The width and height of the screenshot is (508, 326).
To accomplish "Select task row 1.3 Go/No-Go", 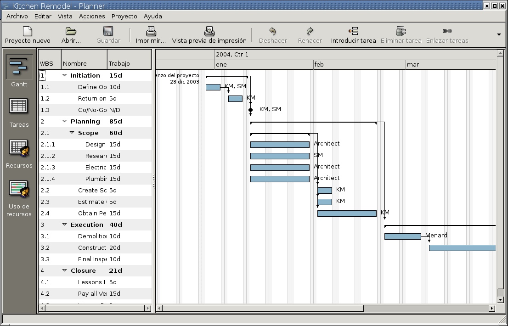I will coord(95,110).
